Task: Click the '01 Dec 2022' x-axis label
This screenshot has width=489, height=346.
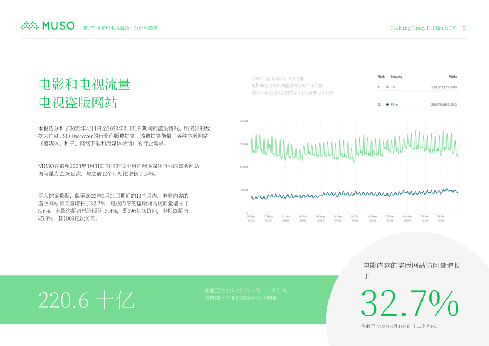Action: click(x=390, y=218)
